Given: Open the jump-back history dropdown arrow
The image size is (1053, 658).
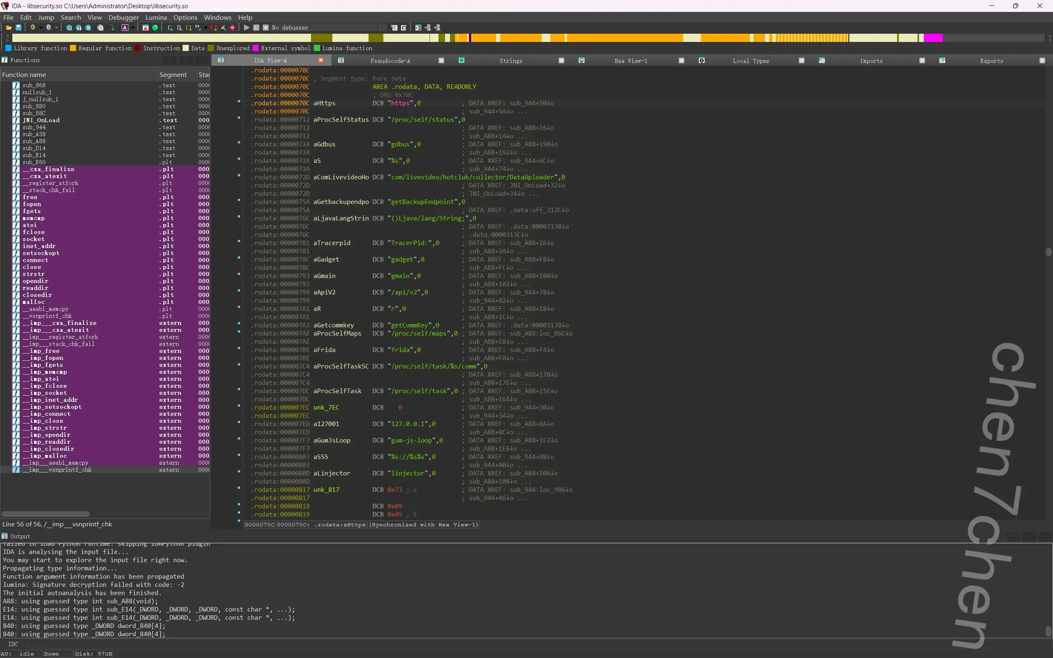Looking at the screenshot, I should pyautogui.click(x=40, y=28).
